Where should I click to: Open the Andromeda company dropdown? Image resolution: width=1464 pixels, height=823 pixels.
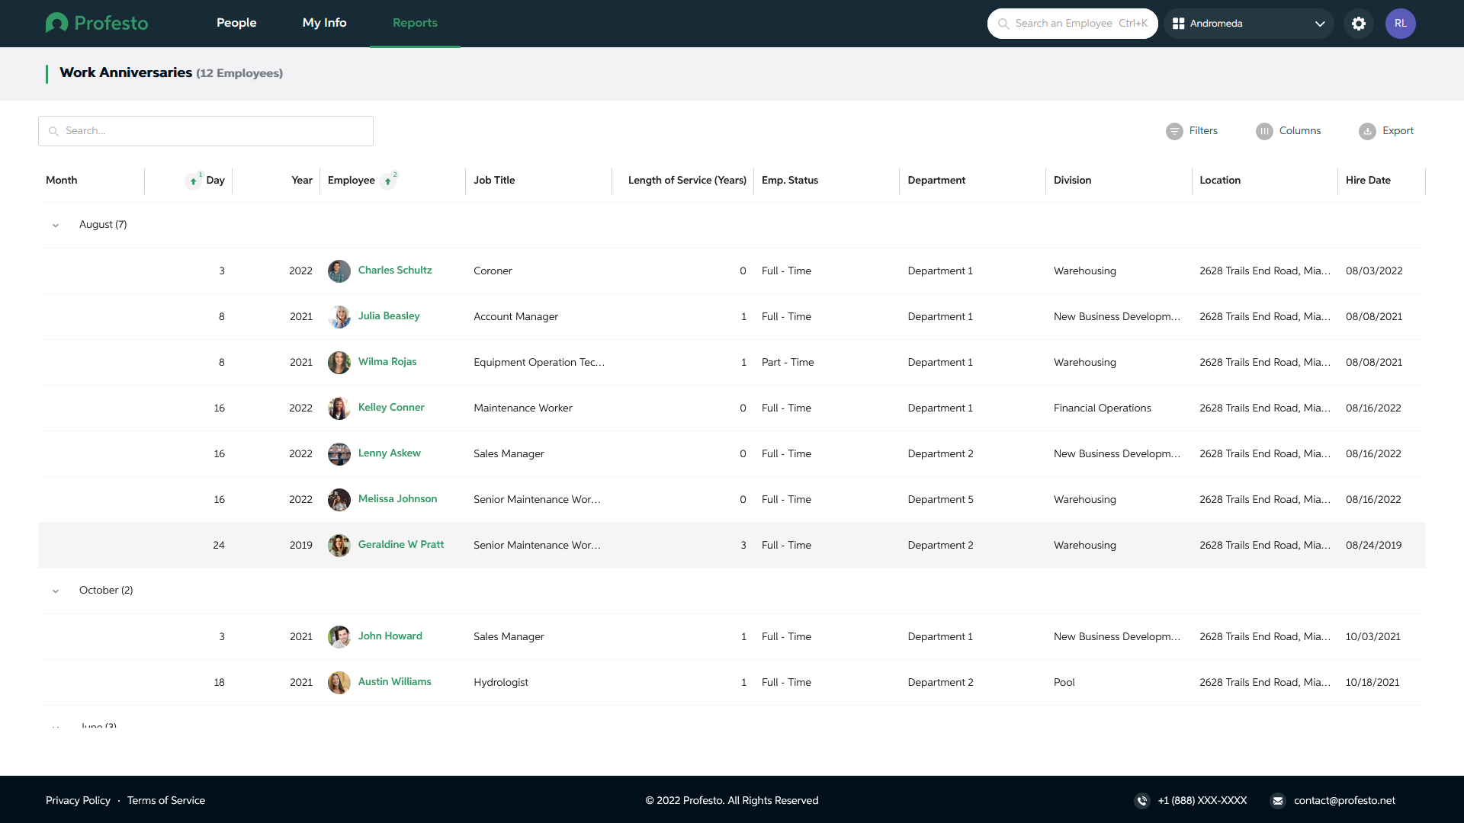click(1248, 24)
